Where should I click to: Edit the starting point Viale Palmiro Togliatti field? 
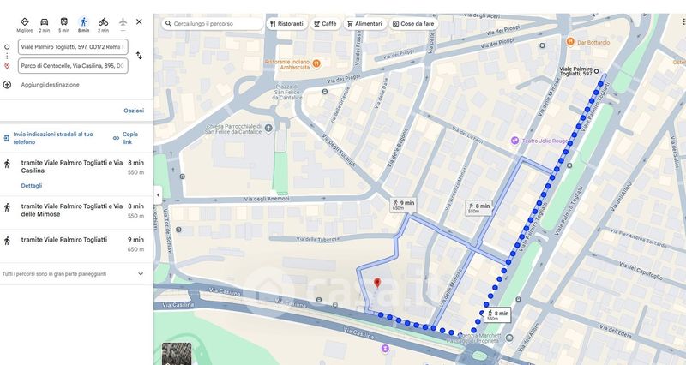click(73, 47)
